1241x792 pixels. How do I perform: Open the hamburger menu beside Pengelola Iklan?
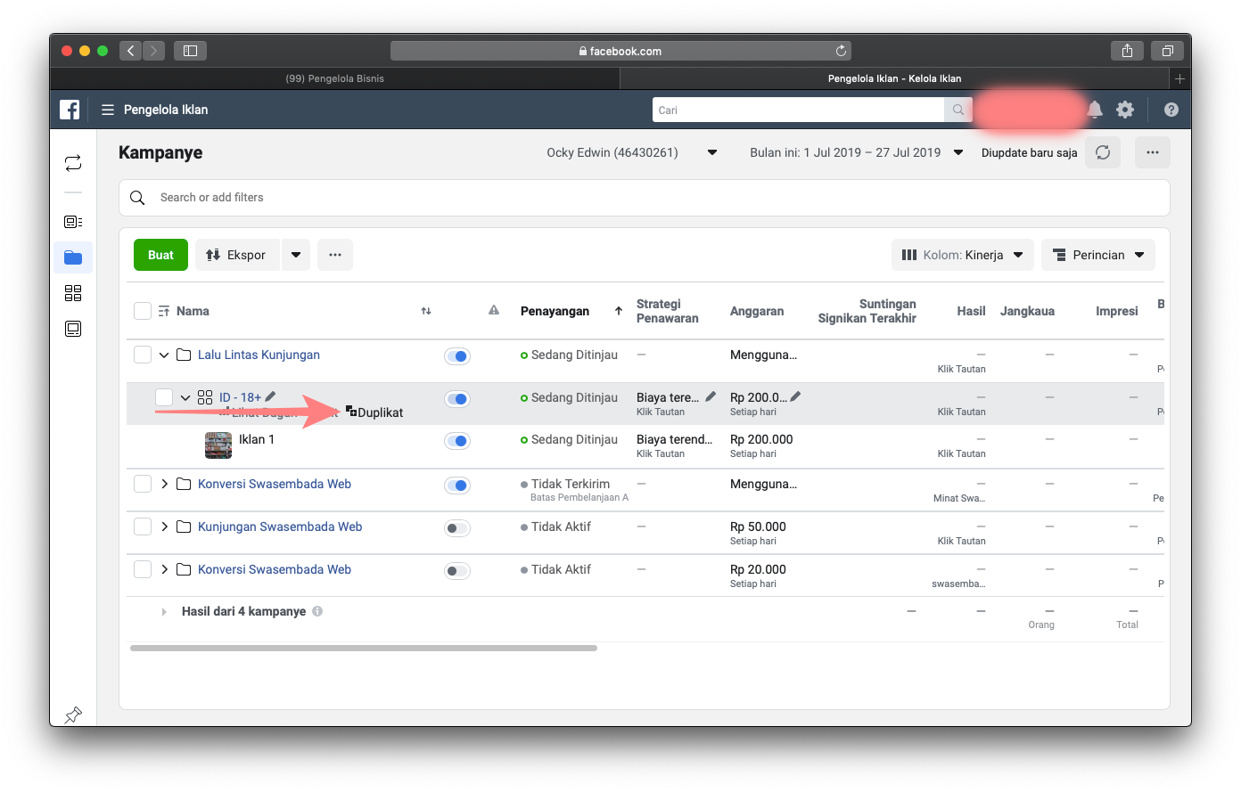108,110
